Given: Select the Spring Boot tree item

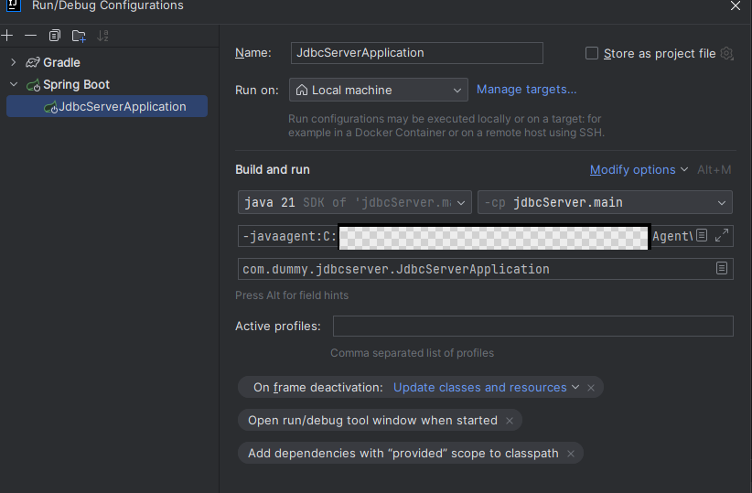Looking at the screenshot, I should (76, 84).
